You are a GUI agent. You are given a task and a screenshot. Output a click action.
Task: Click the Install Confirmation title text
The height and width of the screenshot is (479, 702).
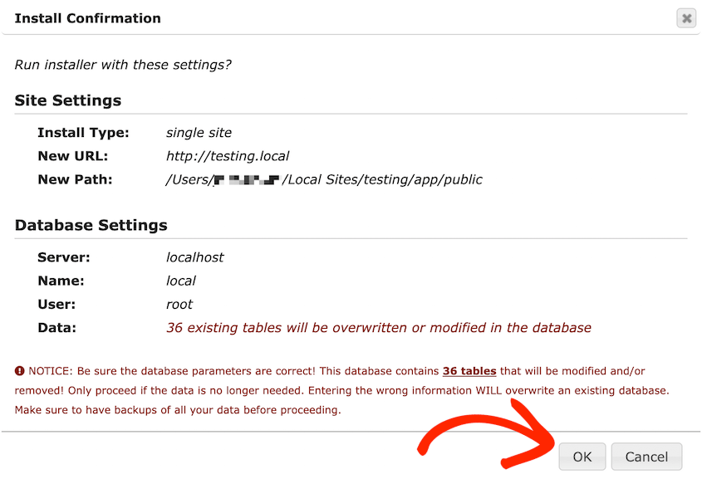coord(88,18)
